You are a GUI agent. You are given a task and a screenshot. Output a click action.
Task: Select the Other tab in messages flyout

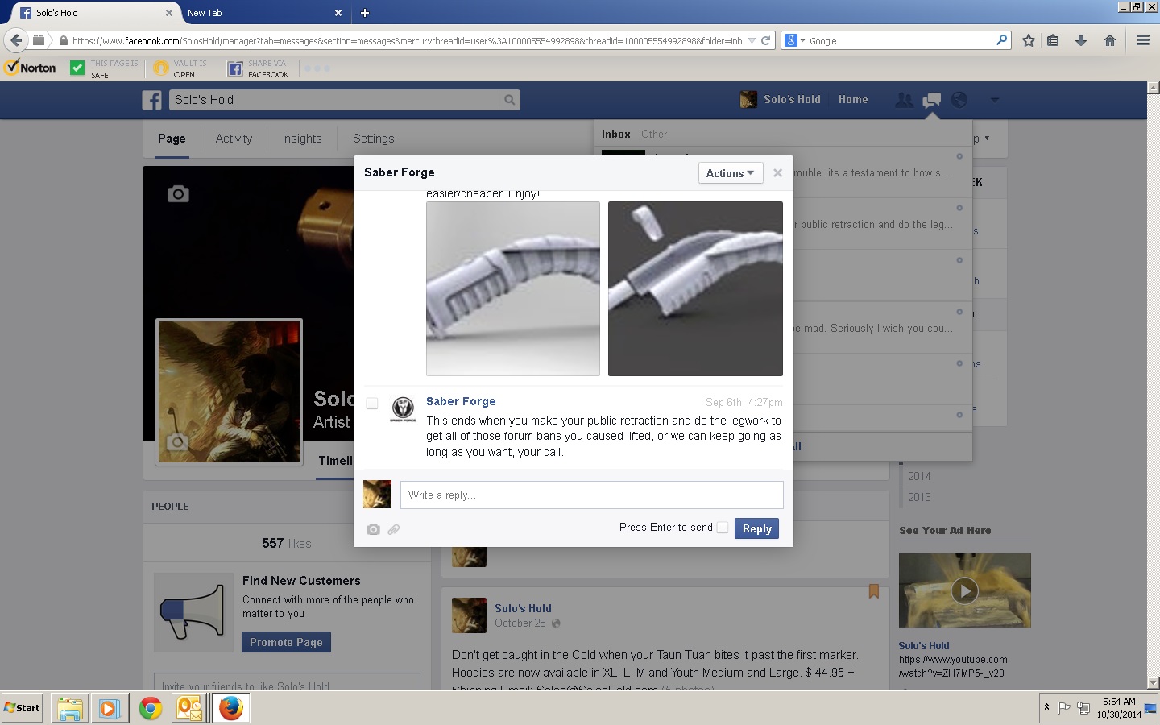pos(654,134)
